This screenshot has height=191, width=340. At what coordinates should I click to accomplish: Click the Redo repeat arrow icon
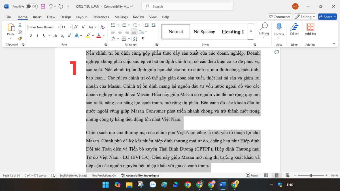pyautogui.click(x=61, y=6)
